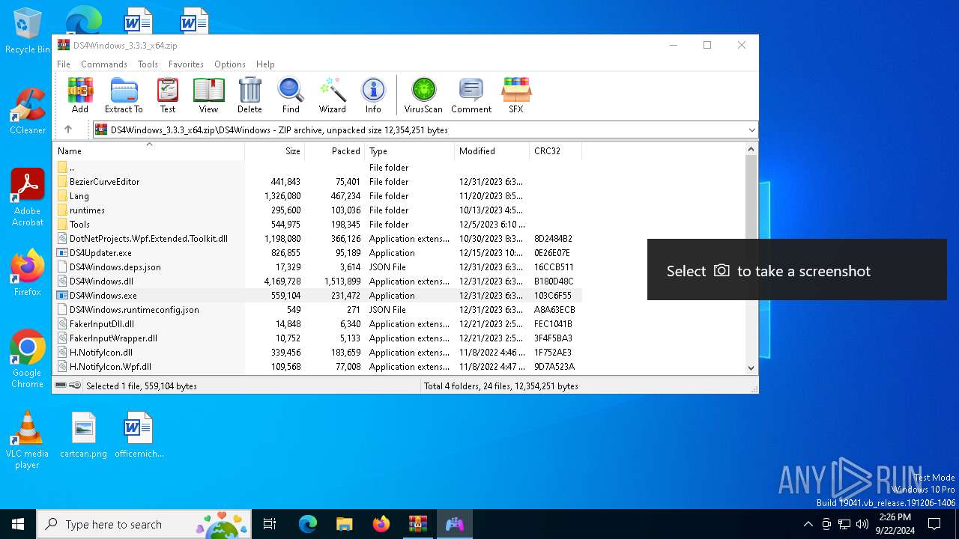Open the notification center icon
Viewport: 959px width, 539px height.
(934, 524)
